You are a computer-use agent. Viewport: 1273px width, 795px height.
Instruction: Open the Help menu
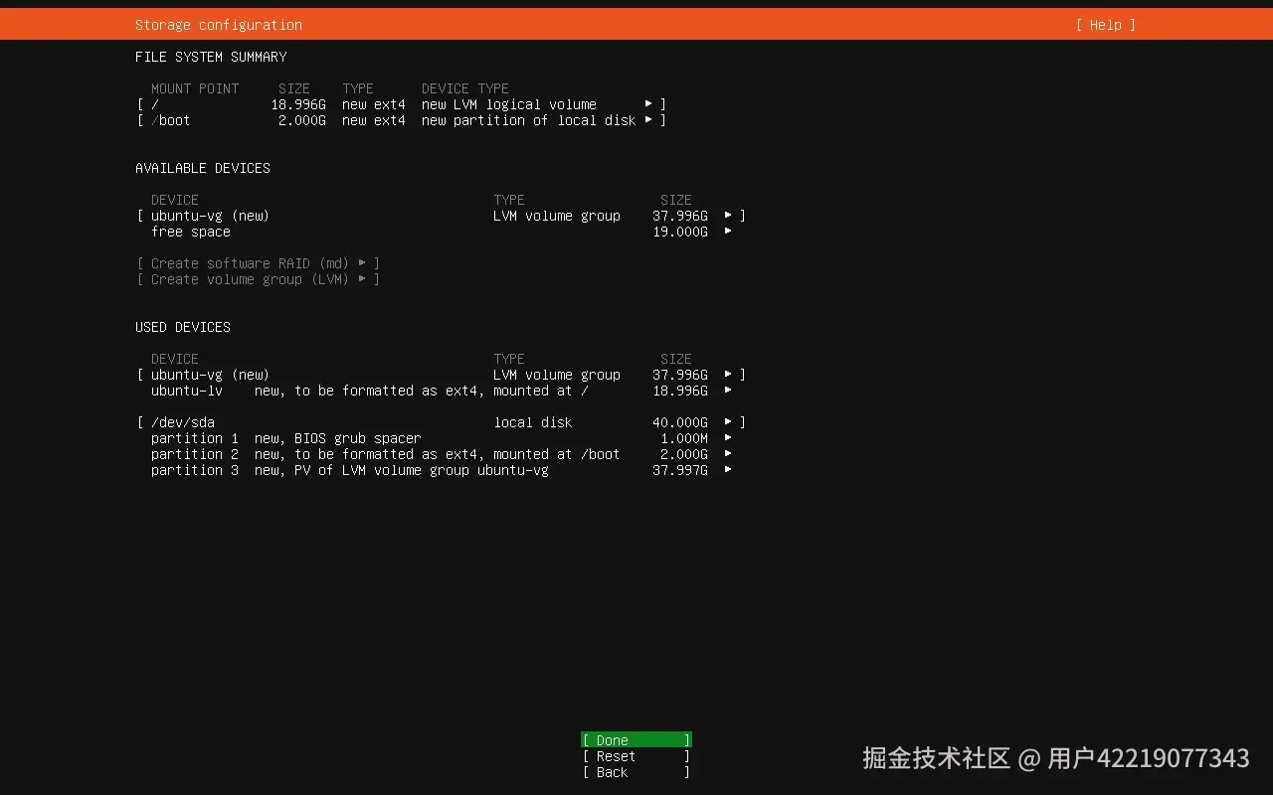(x=1105, y=25)
